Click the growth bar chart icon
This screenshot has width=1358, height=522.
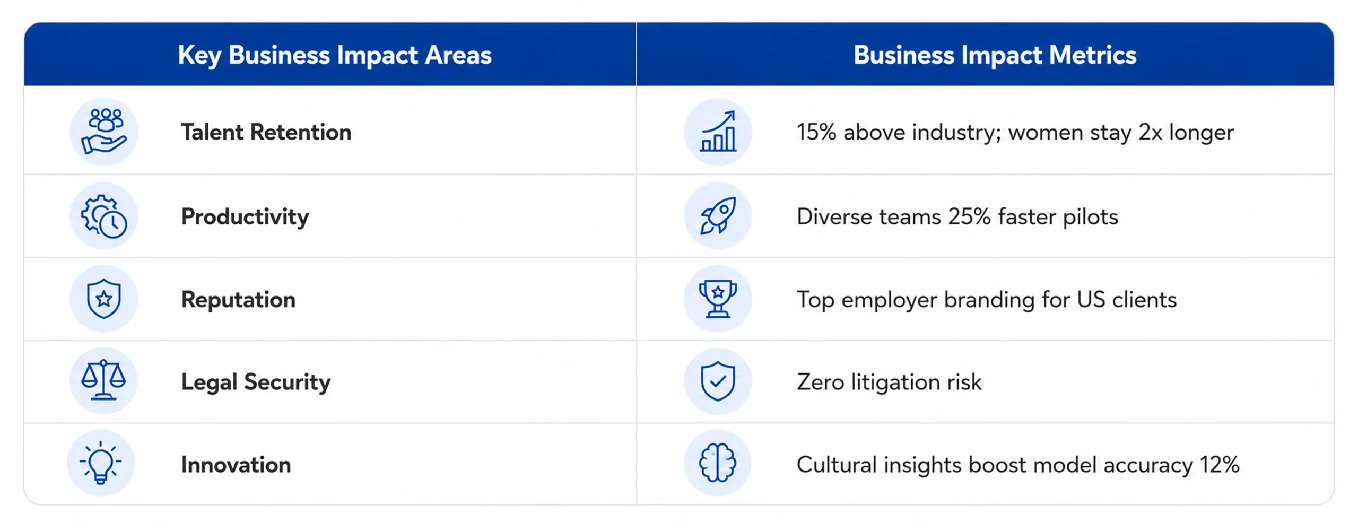tap(718, 132)
